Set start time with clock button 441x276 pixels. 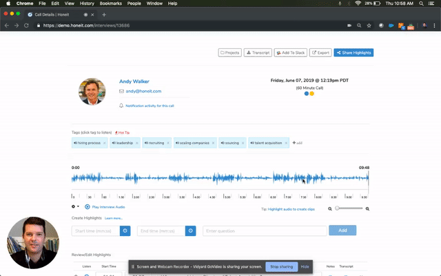coord(125,231)
